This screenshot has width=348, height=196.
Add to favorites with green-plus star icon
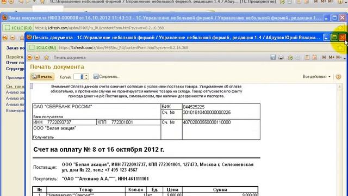(x=290, y=57)
